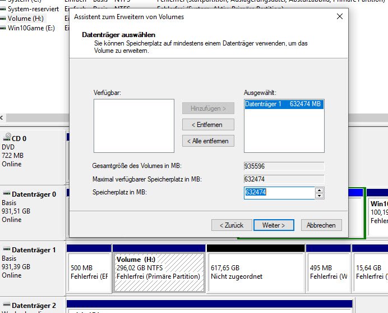Select the Datenträger 2 disk header
The image size is (388, 313).
(x=33, y=305)
